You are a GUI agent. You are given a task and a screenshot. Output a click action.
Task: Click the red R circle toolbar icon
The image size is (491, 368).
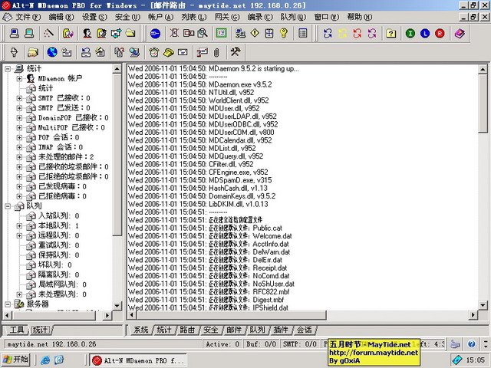[x=440, y=33]
